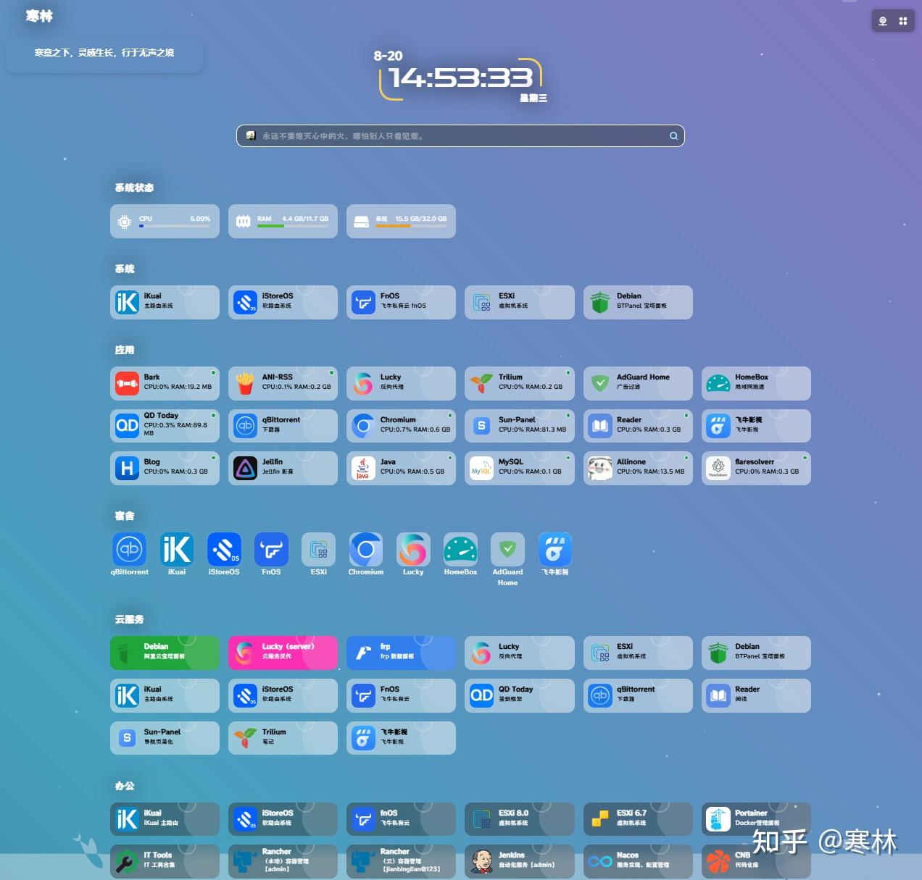
Task: Open the green Debian 阿里云宝塔面板 card
Action: (x=165, y=653)
